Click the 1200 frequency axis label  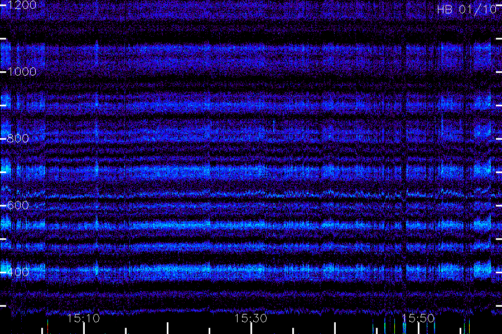(21, 5)
